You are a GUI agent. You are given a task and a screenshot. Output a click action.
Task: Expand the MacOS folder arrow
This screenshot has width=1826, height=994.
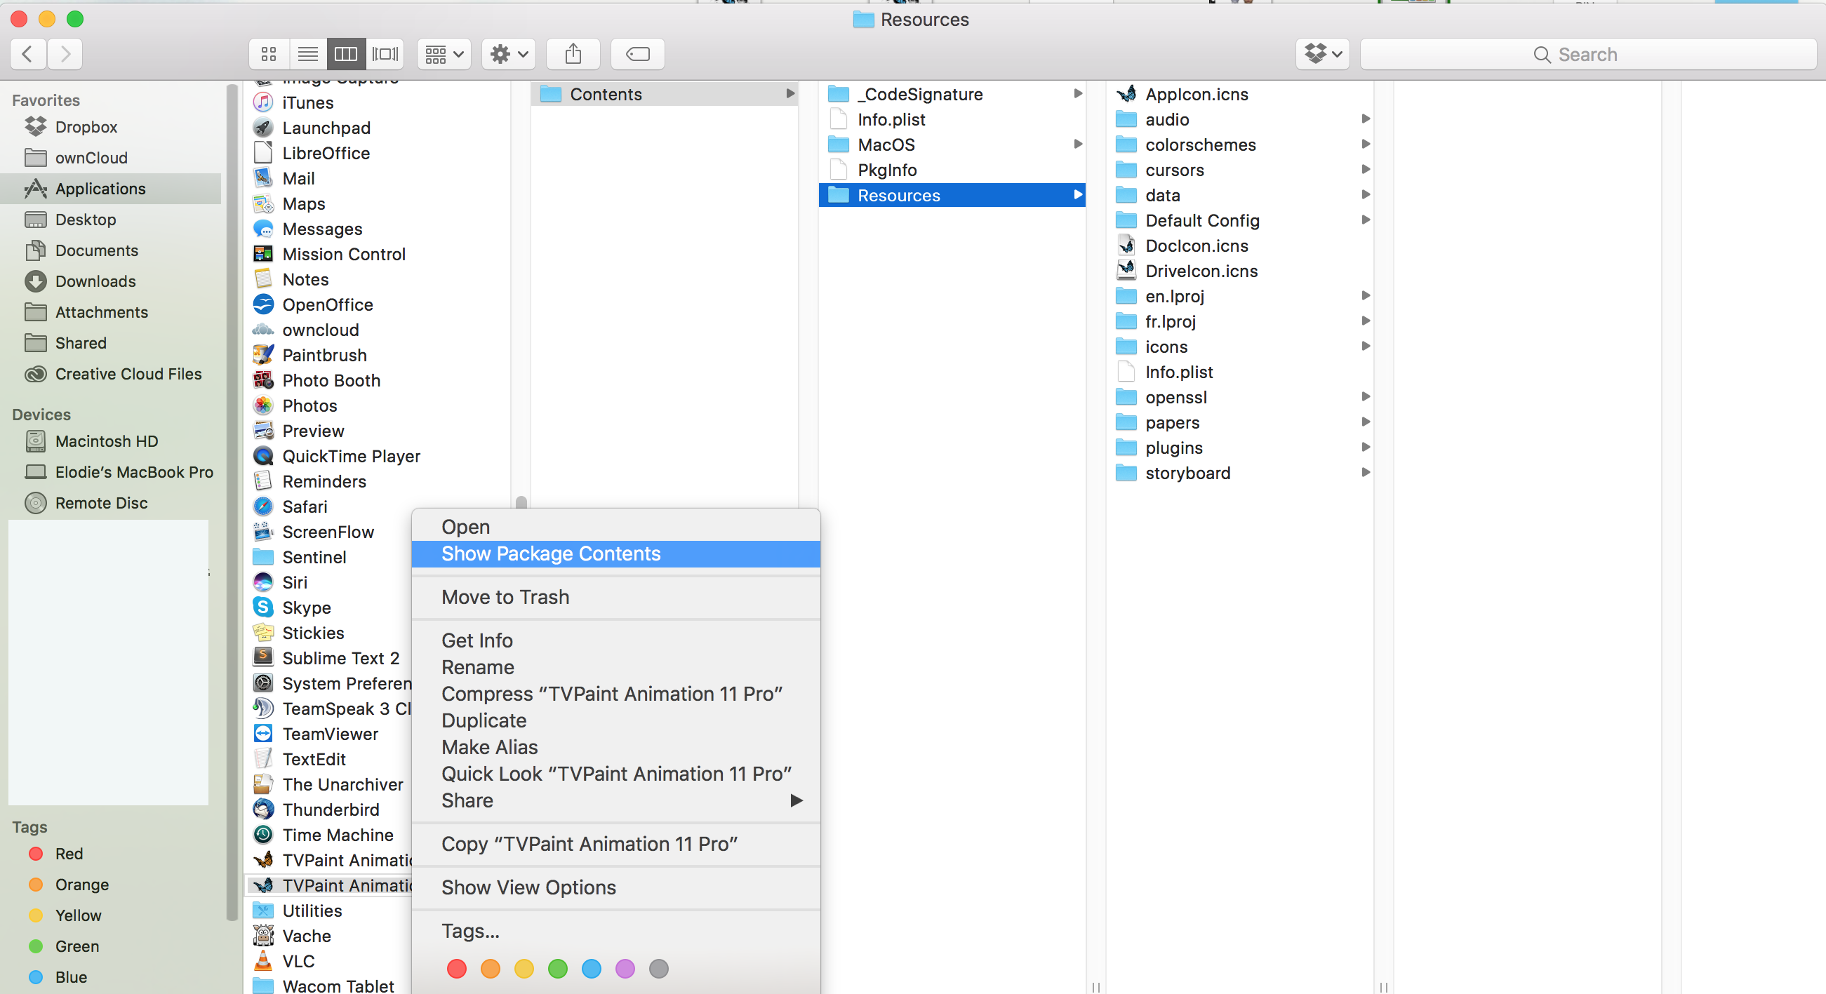[1077, 144]
